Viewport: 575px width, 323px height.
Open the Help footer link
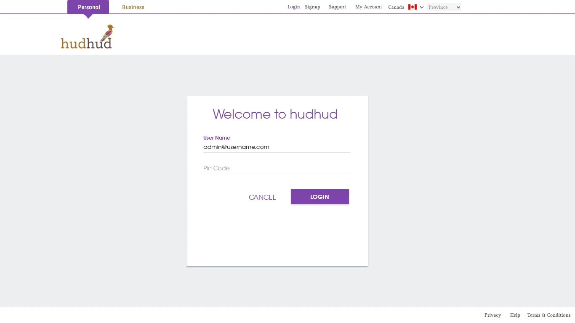[x=515, y=315]
